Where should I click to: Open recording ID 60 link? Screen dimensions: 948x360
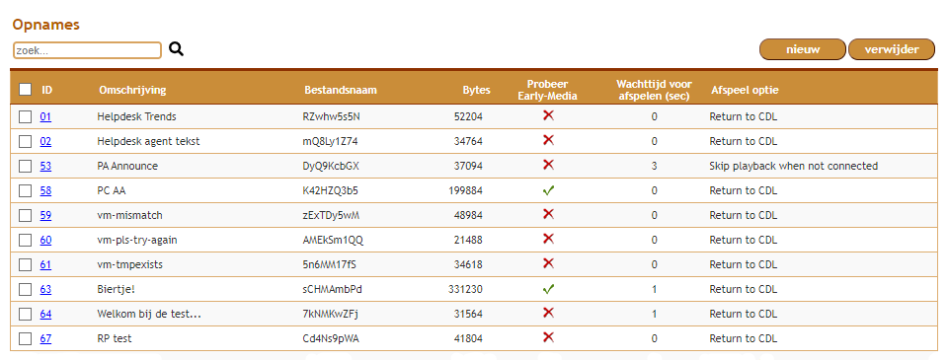click(45, 240)
